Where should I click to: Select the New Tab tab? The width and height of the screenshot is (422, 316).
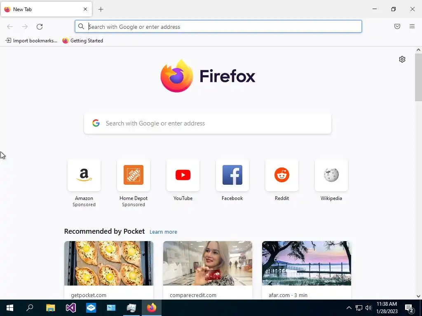point(46,9)
